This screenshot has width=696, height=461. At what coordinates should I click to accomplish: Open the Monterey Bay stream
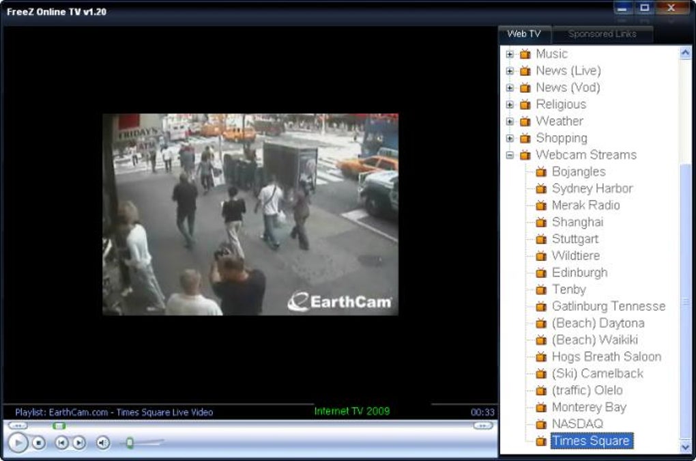click(589, 407)
